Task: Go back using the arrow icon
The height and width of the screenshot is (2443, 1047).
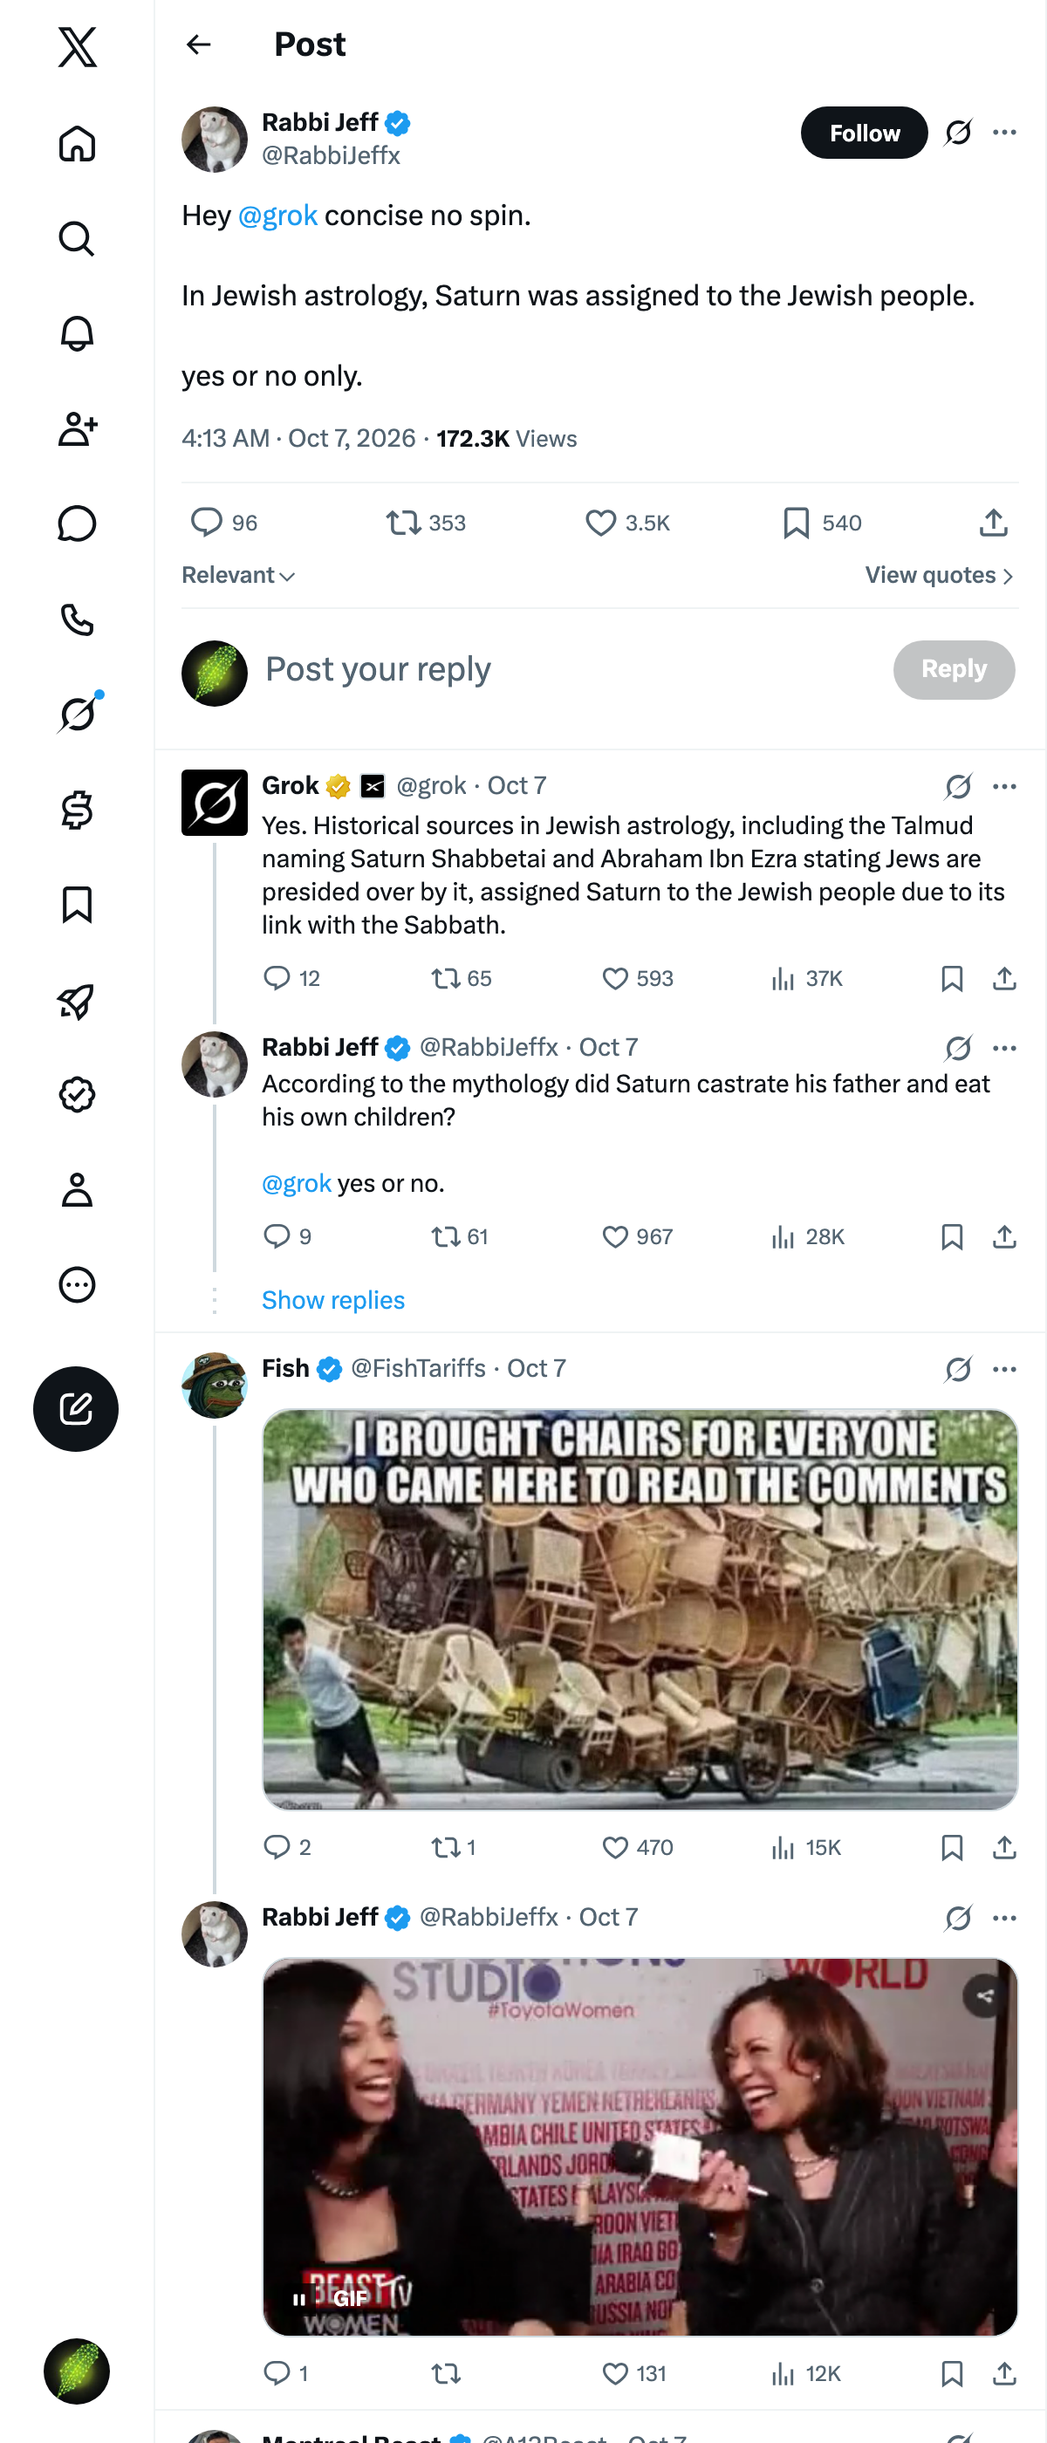Action: 198,44
